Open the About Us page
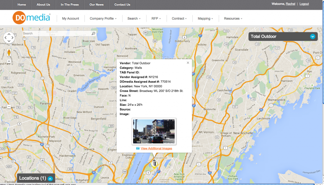The image size is (324, 185). pyautogui.click(x=43, y=4)
